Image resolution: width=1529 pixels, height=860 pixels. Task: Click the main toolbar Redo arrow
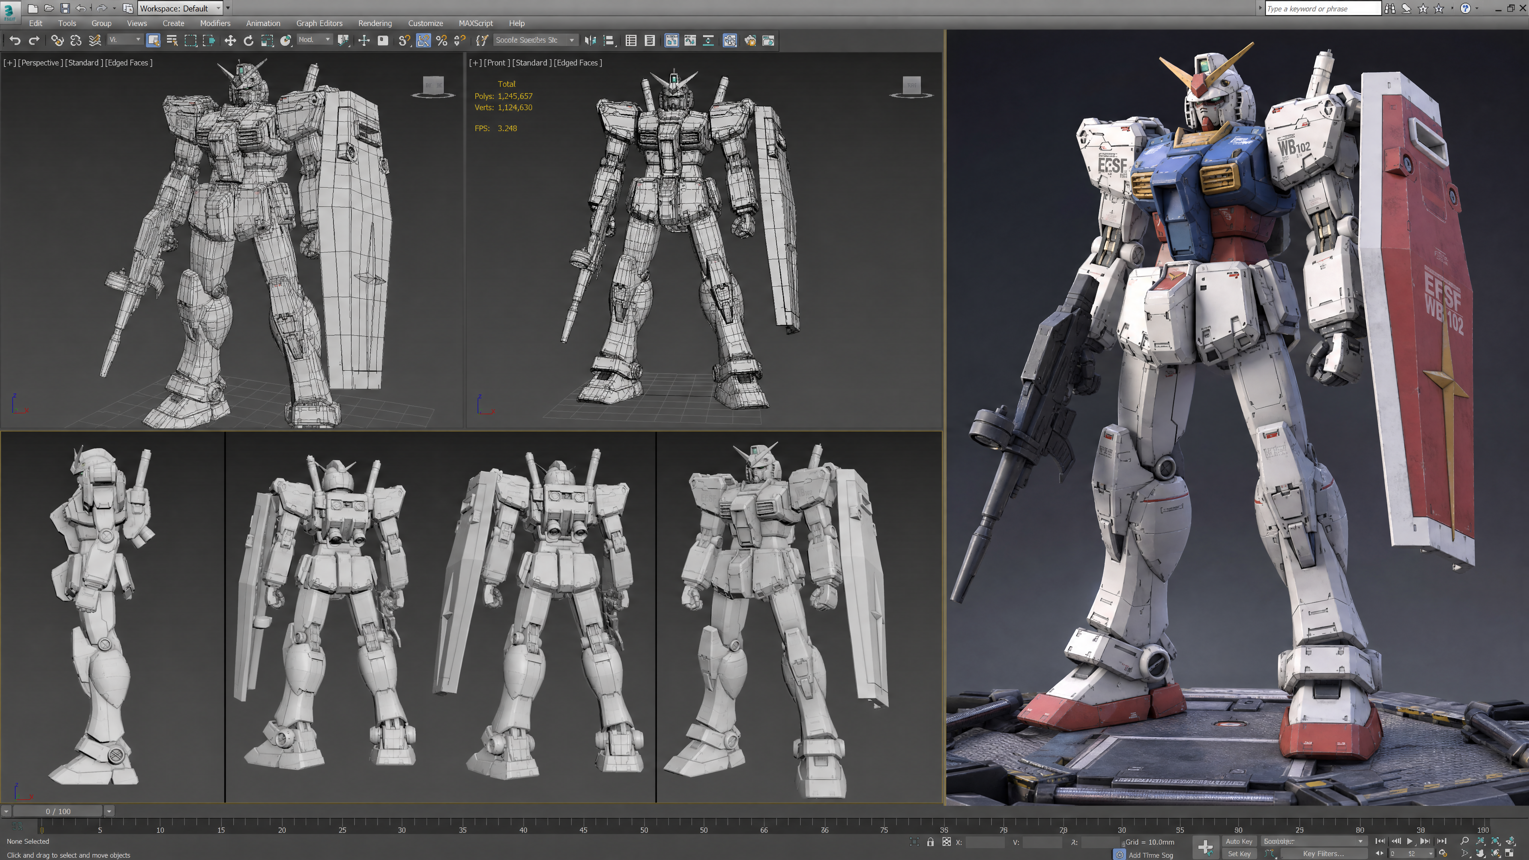click(x=34, y=40)
